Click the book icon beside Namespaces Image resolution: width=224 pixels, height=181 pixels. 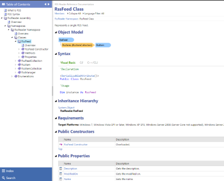click(9, 26)
